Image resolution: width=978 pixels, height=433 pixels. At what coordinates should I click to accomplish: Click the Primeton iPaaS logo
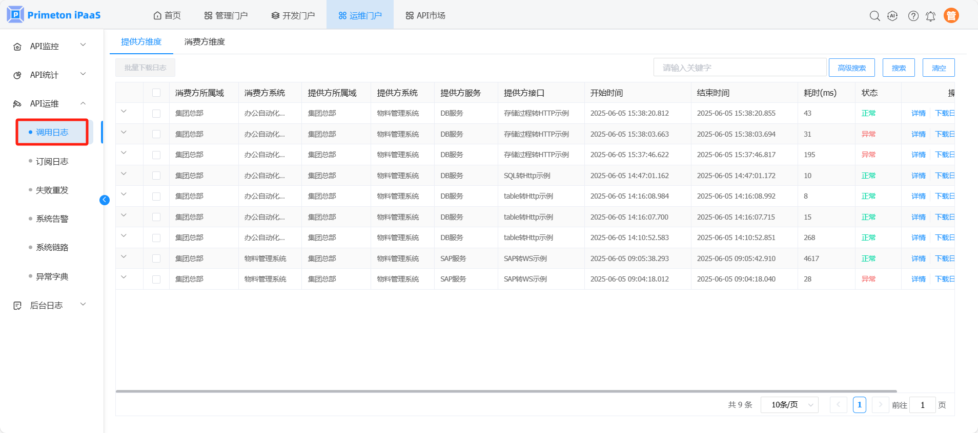point(54,15)
